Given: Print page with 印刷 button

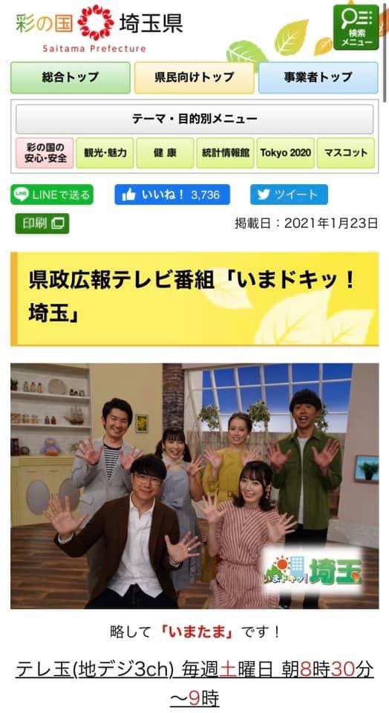Looking at the screenshot, I should point(42,224).
